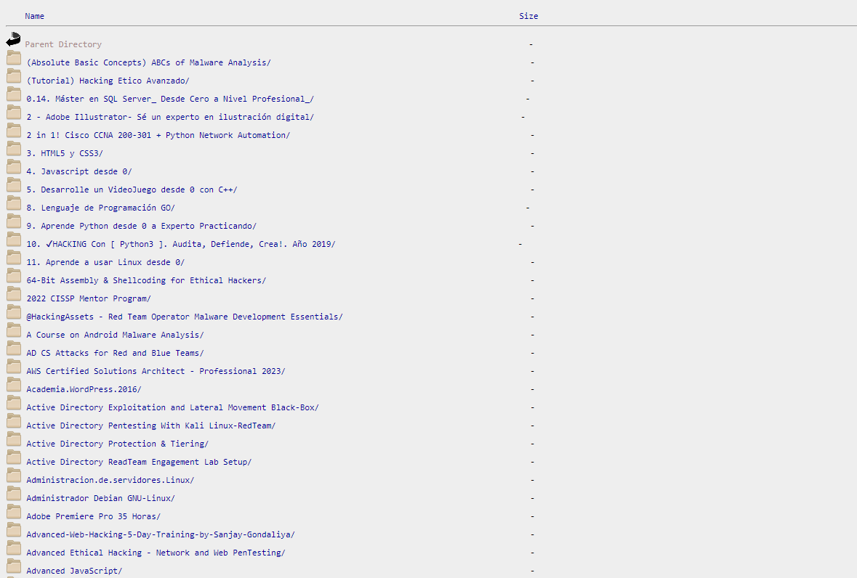Click folder icon beside Active Directory Protection & Tiering
Viewport: 857px width, 578px height.
pos(14,439)
